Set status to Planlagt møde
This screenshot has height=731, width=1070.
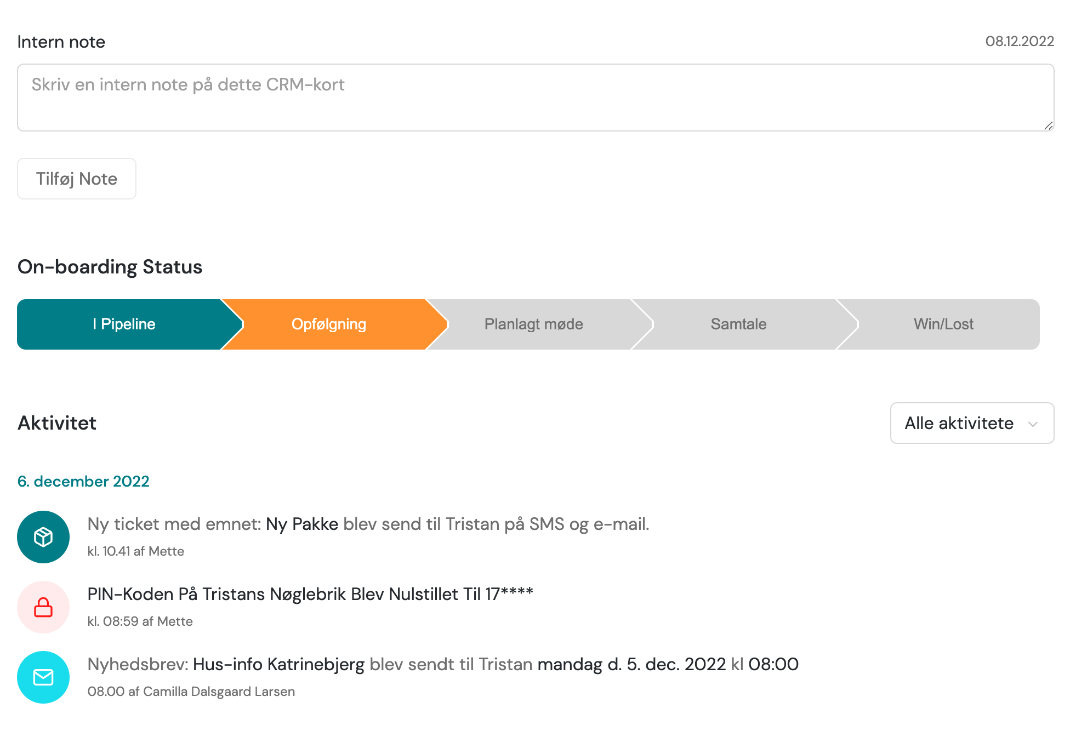533,324
